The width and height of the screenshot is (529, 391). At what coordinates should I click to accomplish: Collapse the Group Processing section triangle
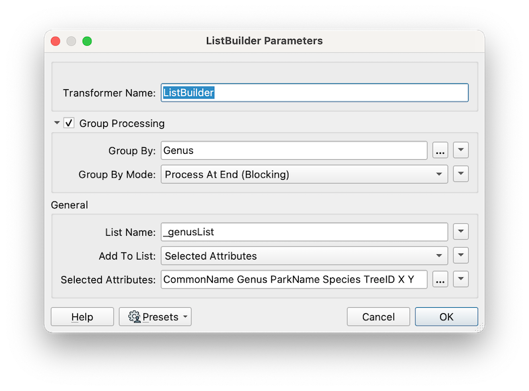tap(56, 124)
